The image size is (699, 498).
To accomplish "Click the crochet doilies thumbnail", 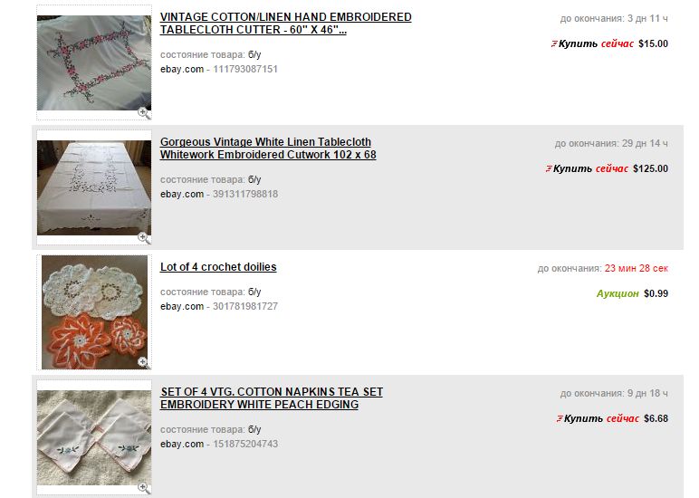I will (x=94, y=312).
